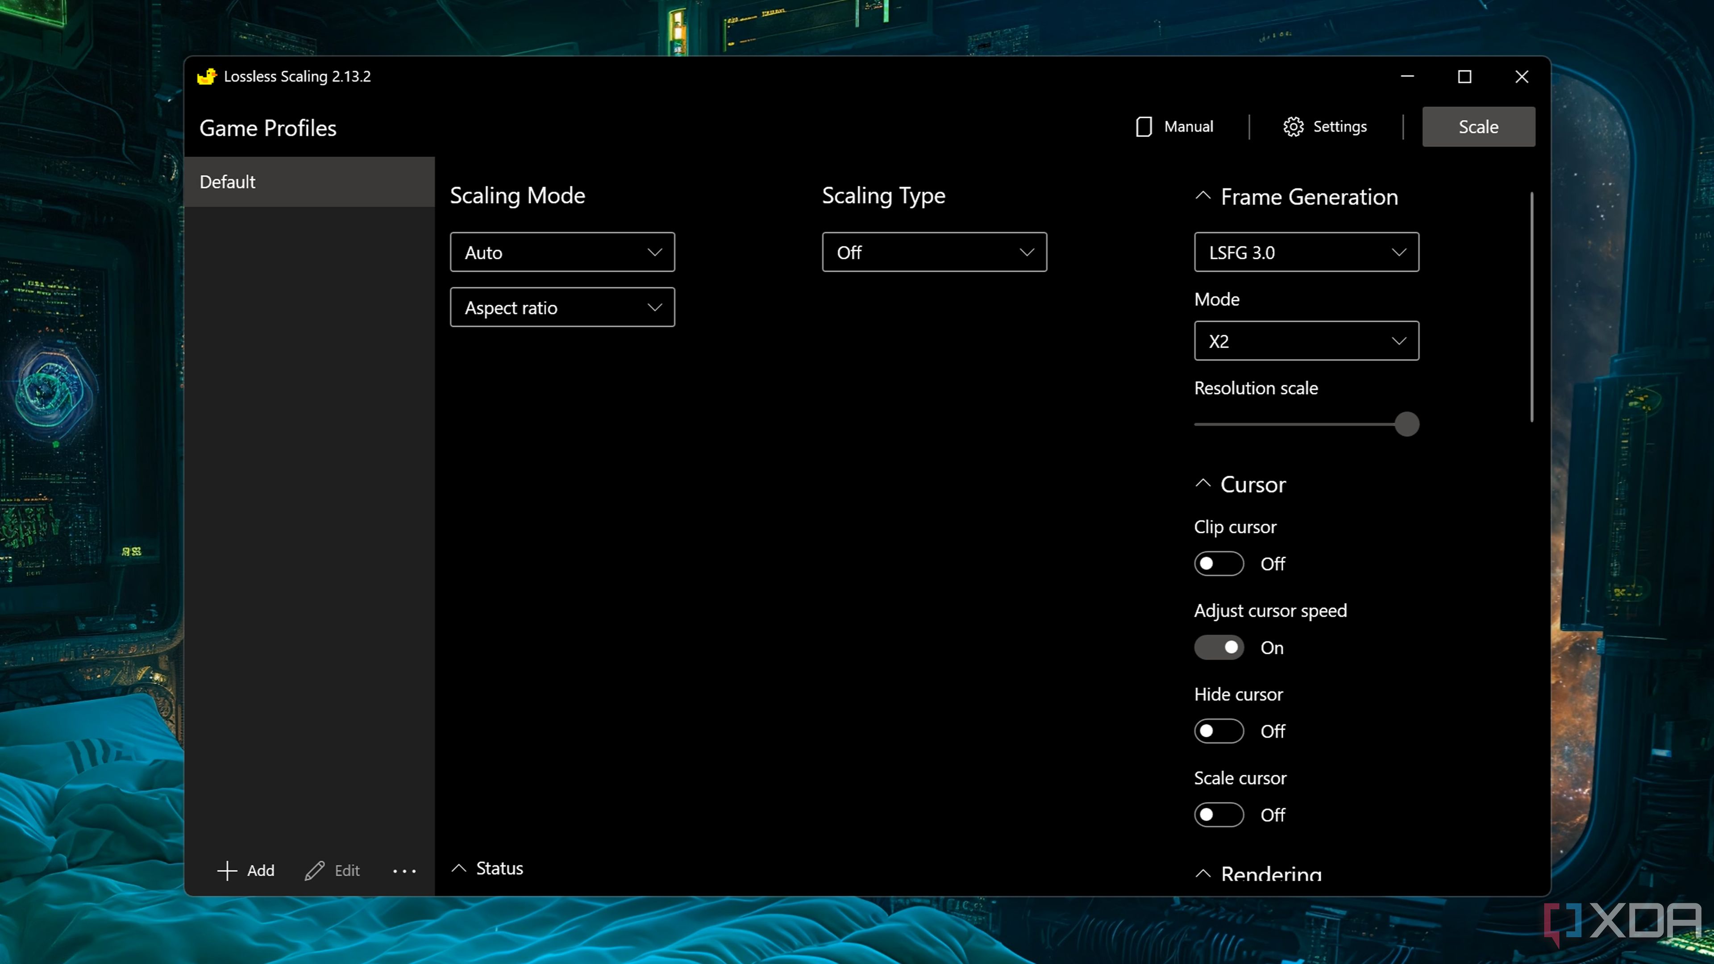Click the Resolution scale slider handle
Viewport: 1714px width, 964px height.
pos(1406,424)
